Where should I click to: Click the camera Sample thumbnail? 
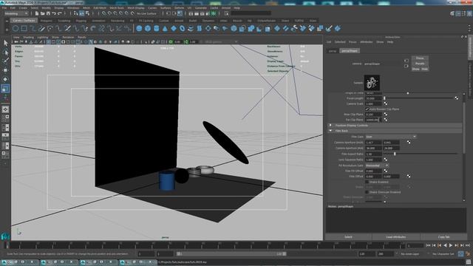pos(372,83)
